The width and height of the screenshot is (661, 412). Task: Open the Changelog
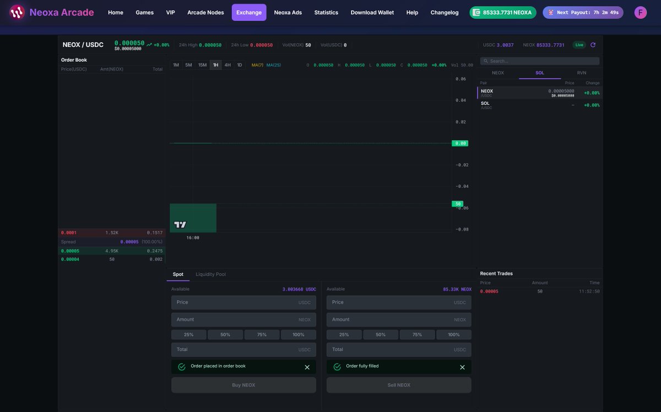(445, 12)
